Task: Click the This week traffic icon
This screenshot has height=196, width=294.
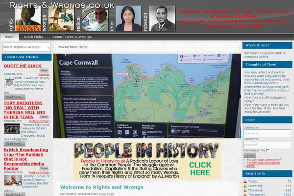Action: pyautogui.click(x=245, y=190)
